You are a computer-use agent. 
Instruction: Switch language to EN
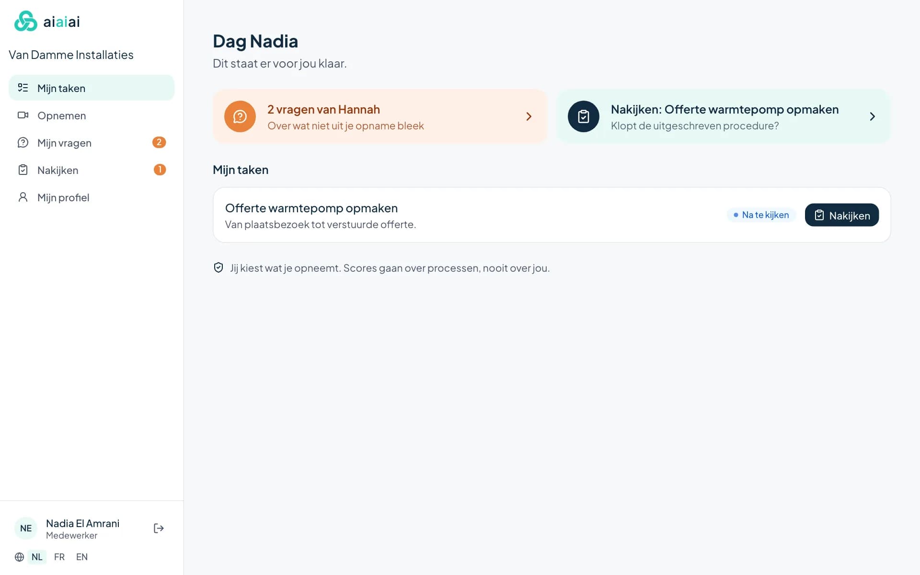82,557
